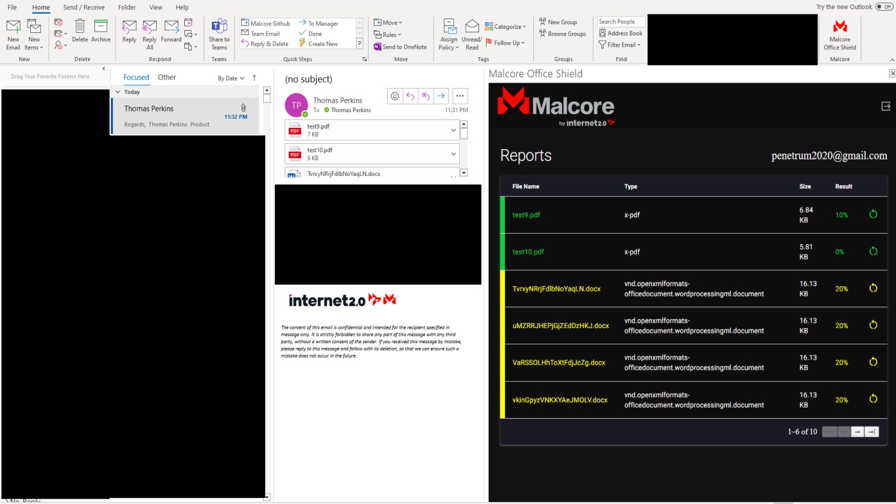Rescan test9.pdf in Malcore reports
This screenshot has width=896, height=504.
(873, 215)
